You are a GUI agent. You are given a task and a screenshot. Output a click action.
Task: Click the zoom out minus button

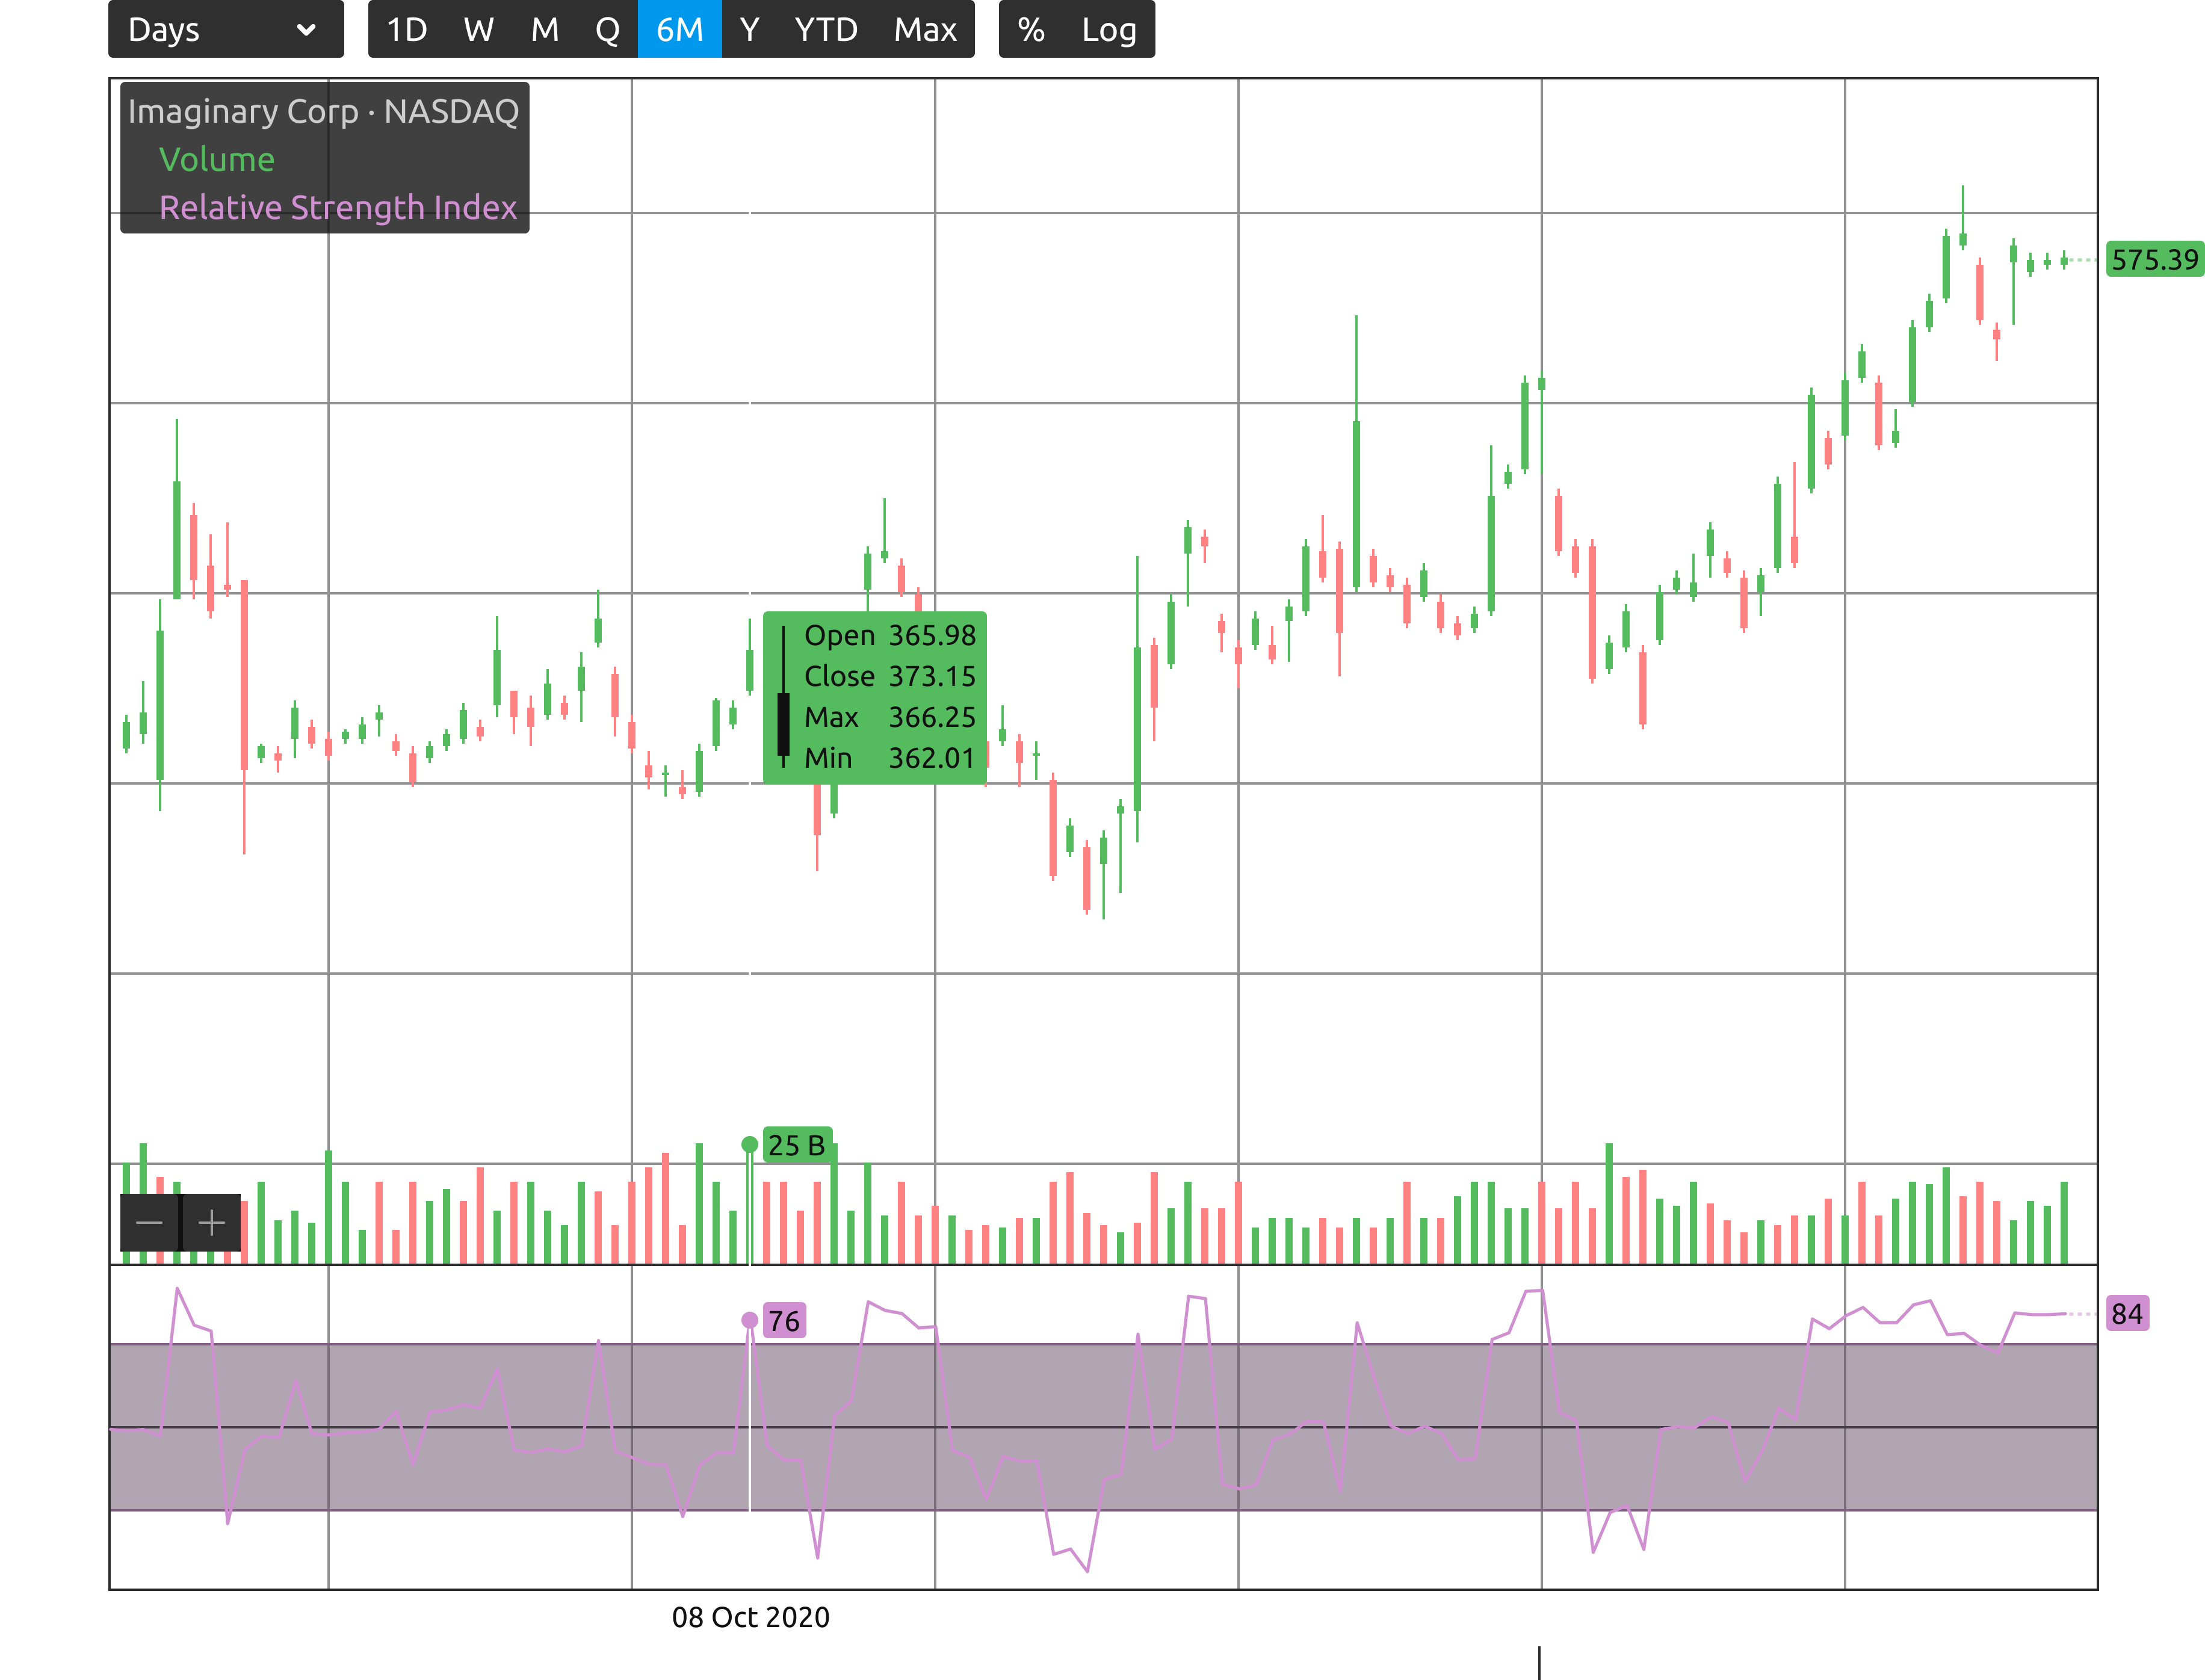point(149,1222)
